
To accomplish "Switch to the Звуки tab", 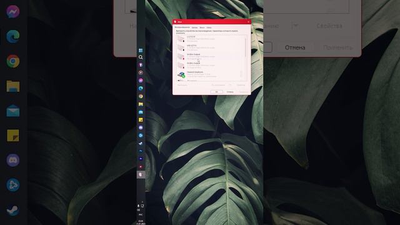I will [x=202, y=27].
